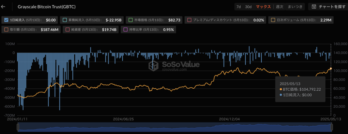Select the マックス time range
Image resolution: width=348 pixels, height=134 pixels.
pyautogui.click(x=263, y=7)
